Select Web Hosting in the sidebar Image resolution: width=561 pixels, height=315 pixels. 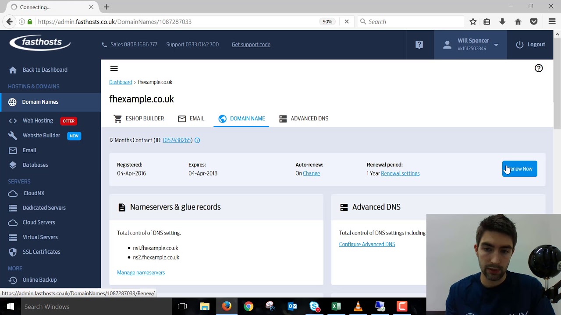[x=38, y=121]
